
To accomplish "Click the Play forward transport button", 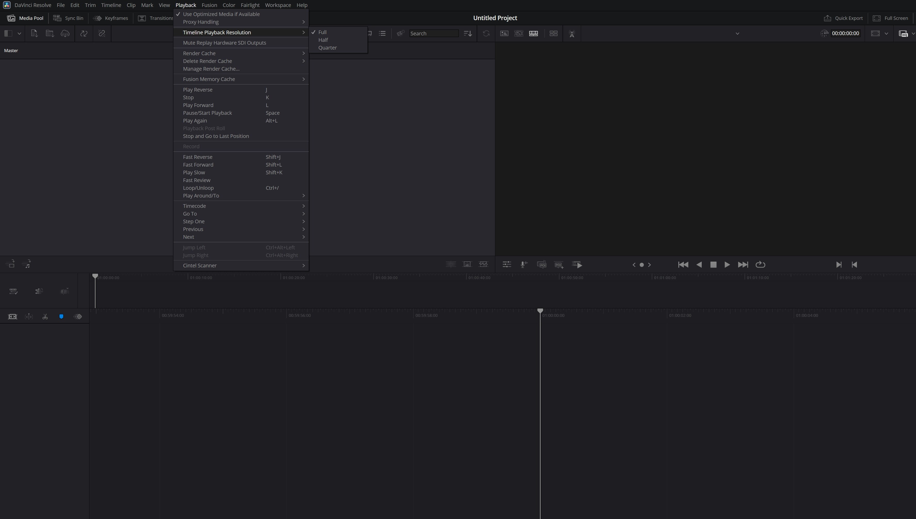I will click(x=727, y=265).
